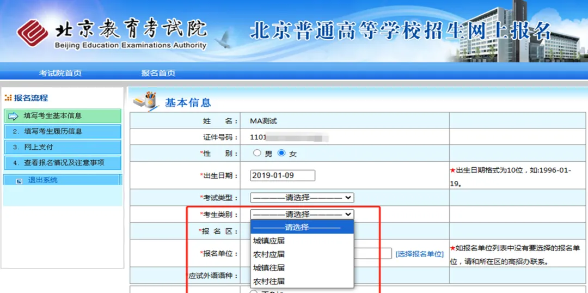
Task: Click the 报 名 区 label
Action: tap(218, 231)
